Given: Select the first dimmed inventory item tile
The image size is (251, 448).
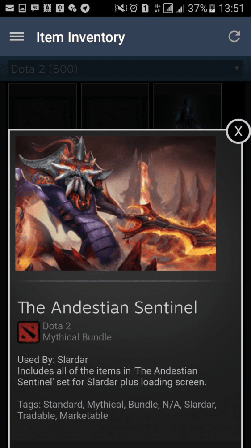Looking at the screenshot, I should coord(42,106).
